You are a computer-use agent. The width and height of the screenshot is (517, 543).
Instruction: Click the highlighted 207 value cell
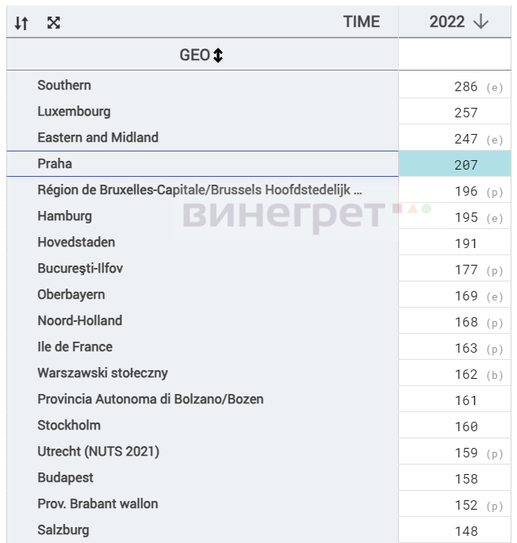click(454, 164)
